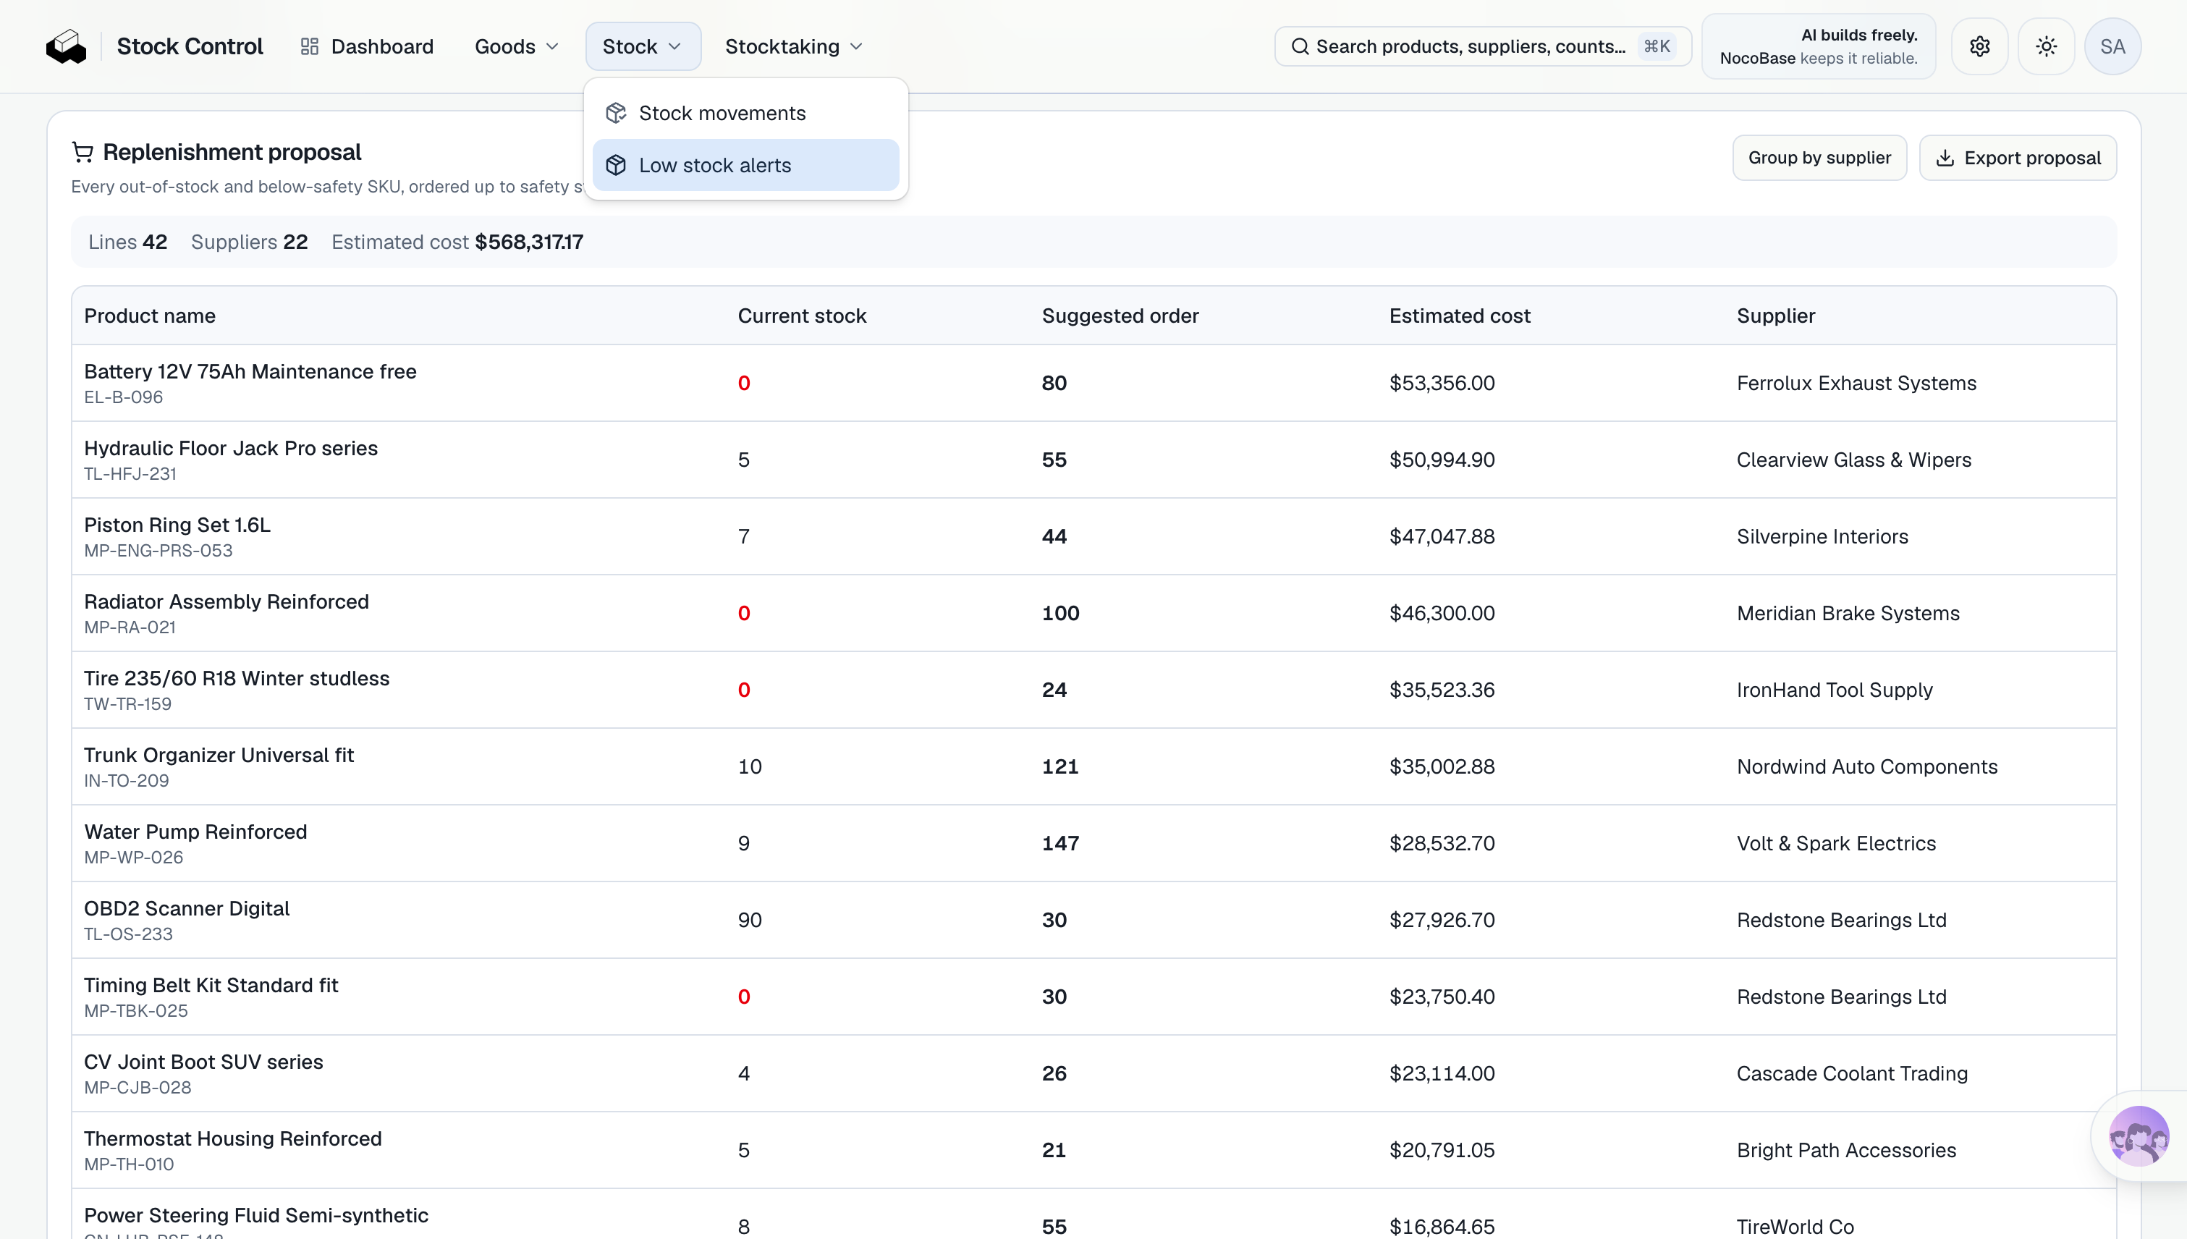Click supplier Volt & Spark Electrics
2187x1239 pixels.
1837,843
